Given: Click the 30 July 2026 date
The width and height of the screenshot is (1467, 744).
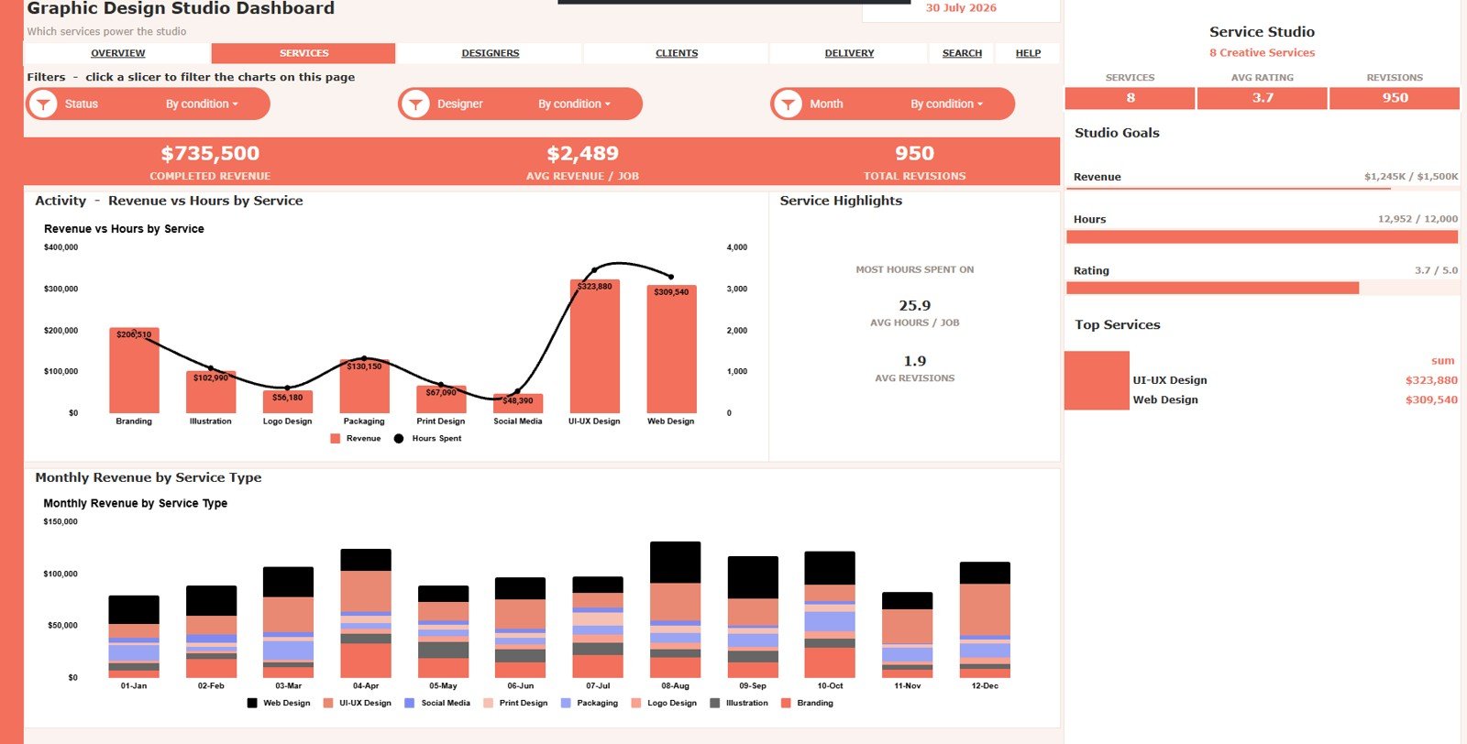Looking at the screenshot, I should (x=961, y=7).
